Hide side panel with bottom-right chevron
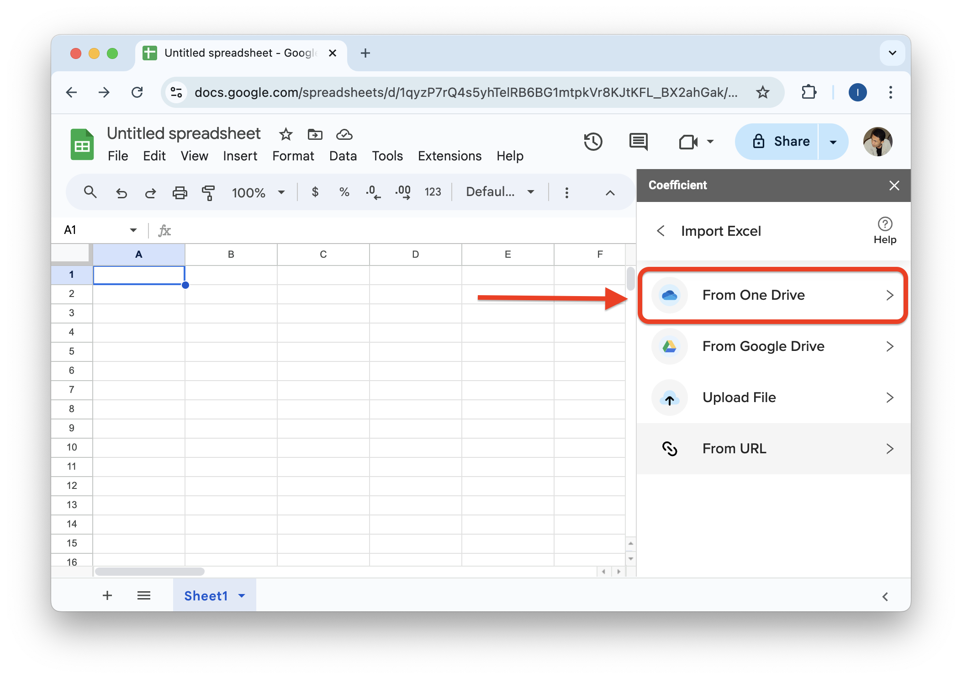 (885, 596)
